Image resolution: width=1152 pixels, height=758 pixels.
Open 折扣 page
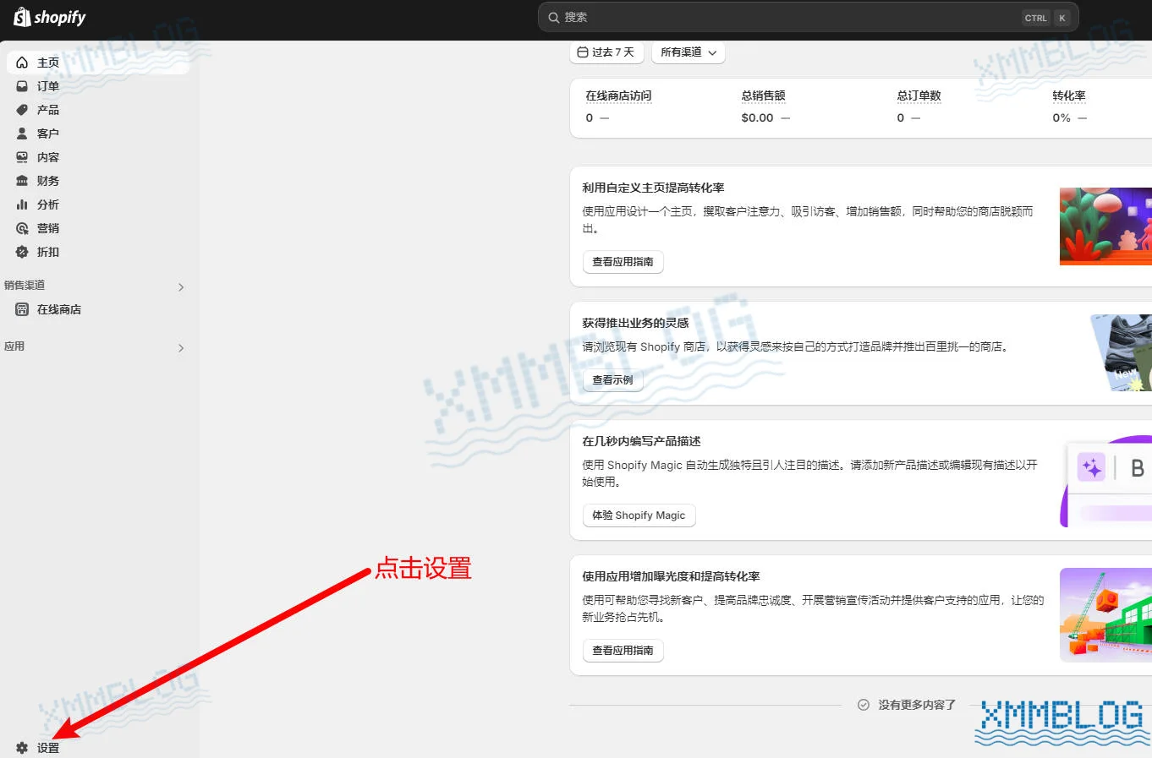point(98,252)
